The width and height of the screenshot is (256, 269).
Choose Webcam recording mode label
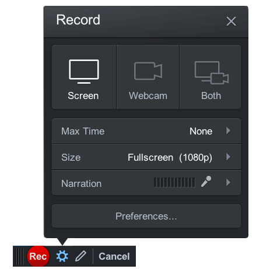tap(148, 95)
